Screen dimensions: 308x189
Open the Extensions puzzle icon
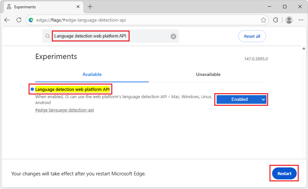pos(275,20)
